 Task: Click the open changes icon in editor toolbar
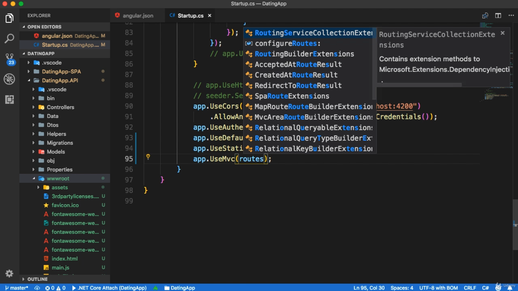tap(485, 16)
